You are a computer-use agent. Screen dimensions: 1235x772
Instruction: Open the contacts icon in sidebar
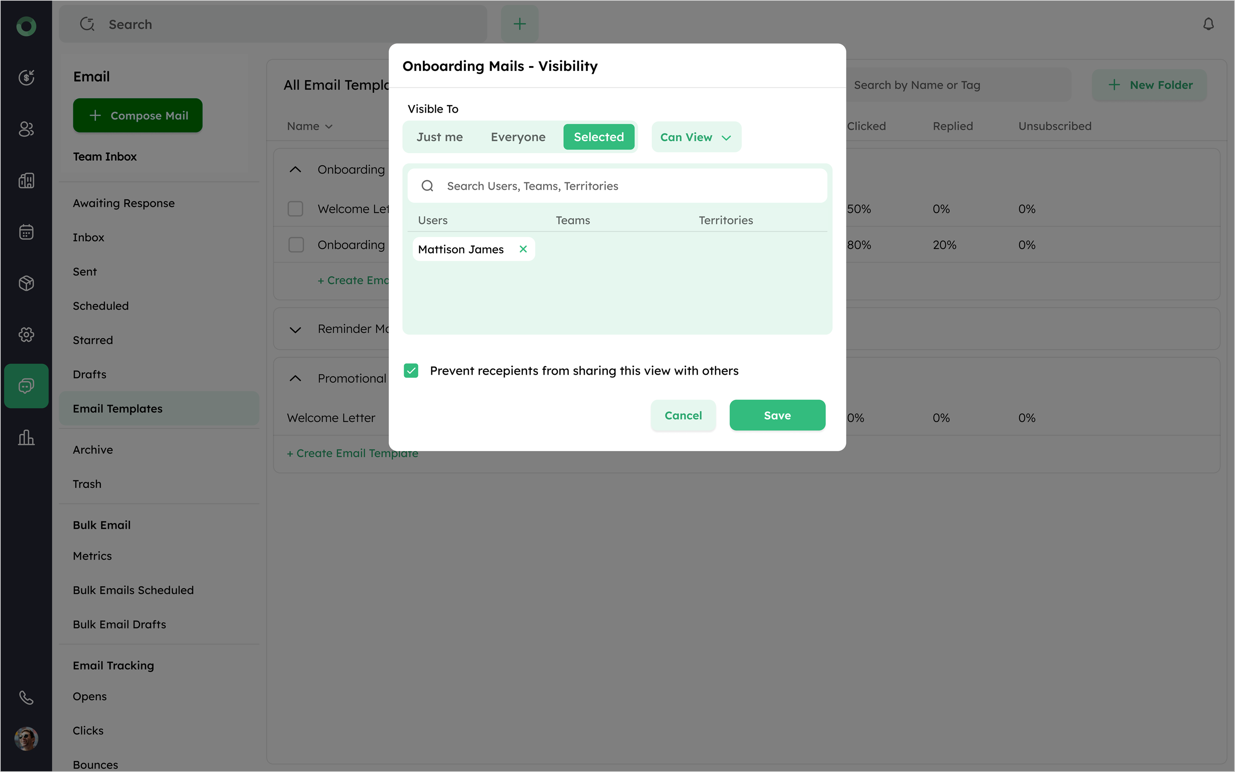pos(26,129)
